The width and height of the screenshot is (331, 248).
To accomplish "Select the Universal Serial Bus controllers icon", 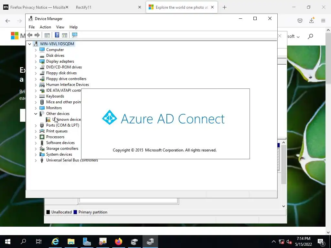I will [42, 160].
